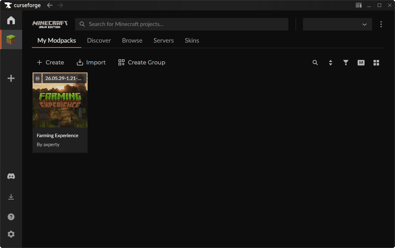Viewport: 395px width, 248px height.
Task: Click the Import modpack button
Action: 91,62
